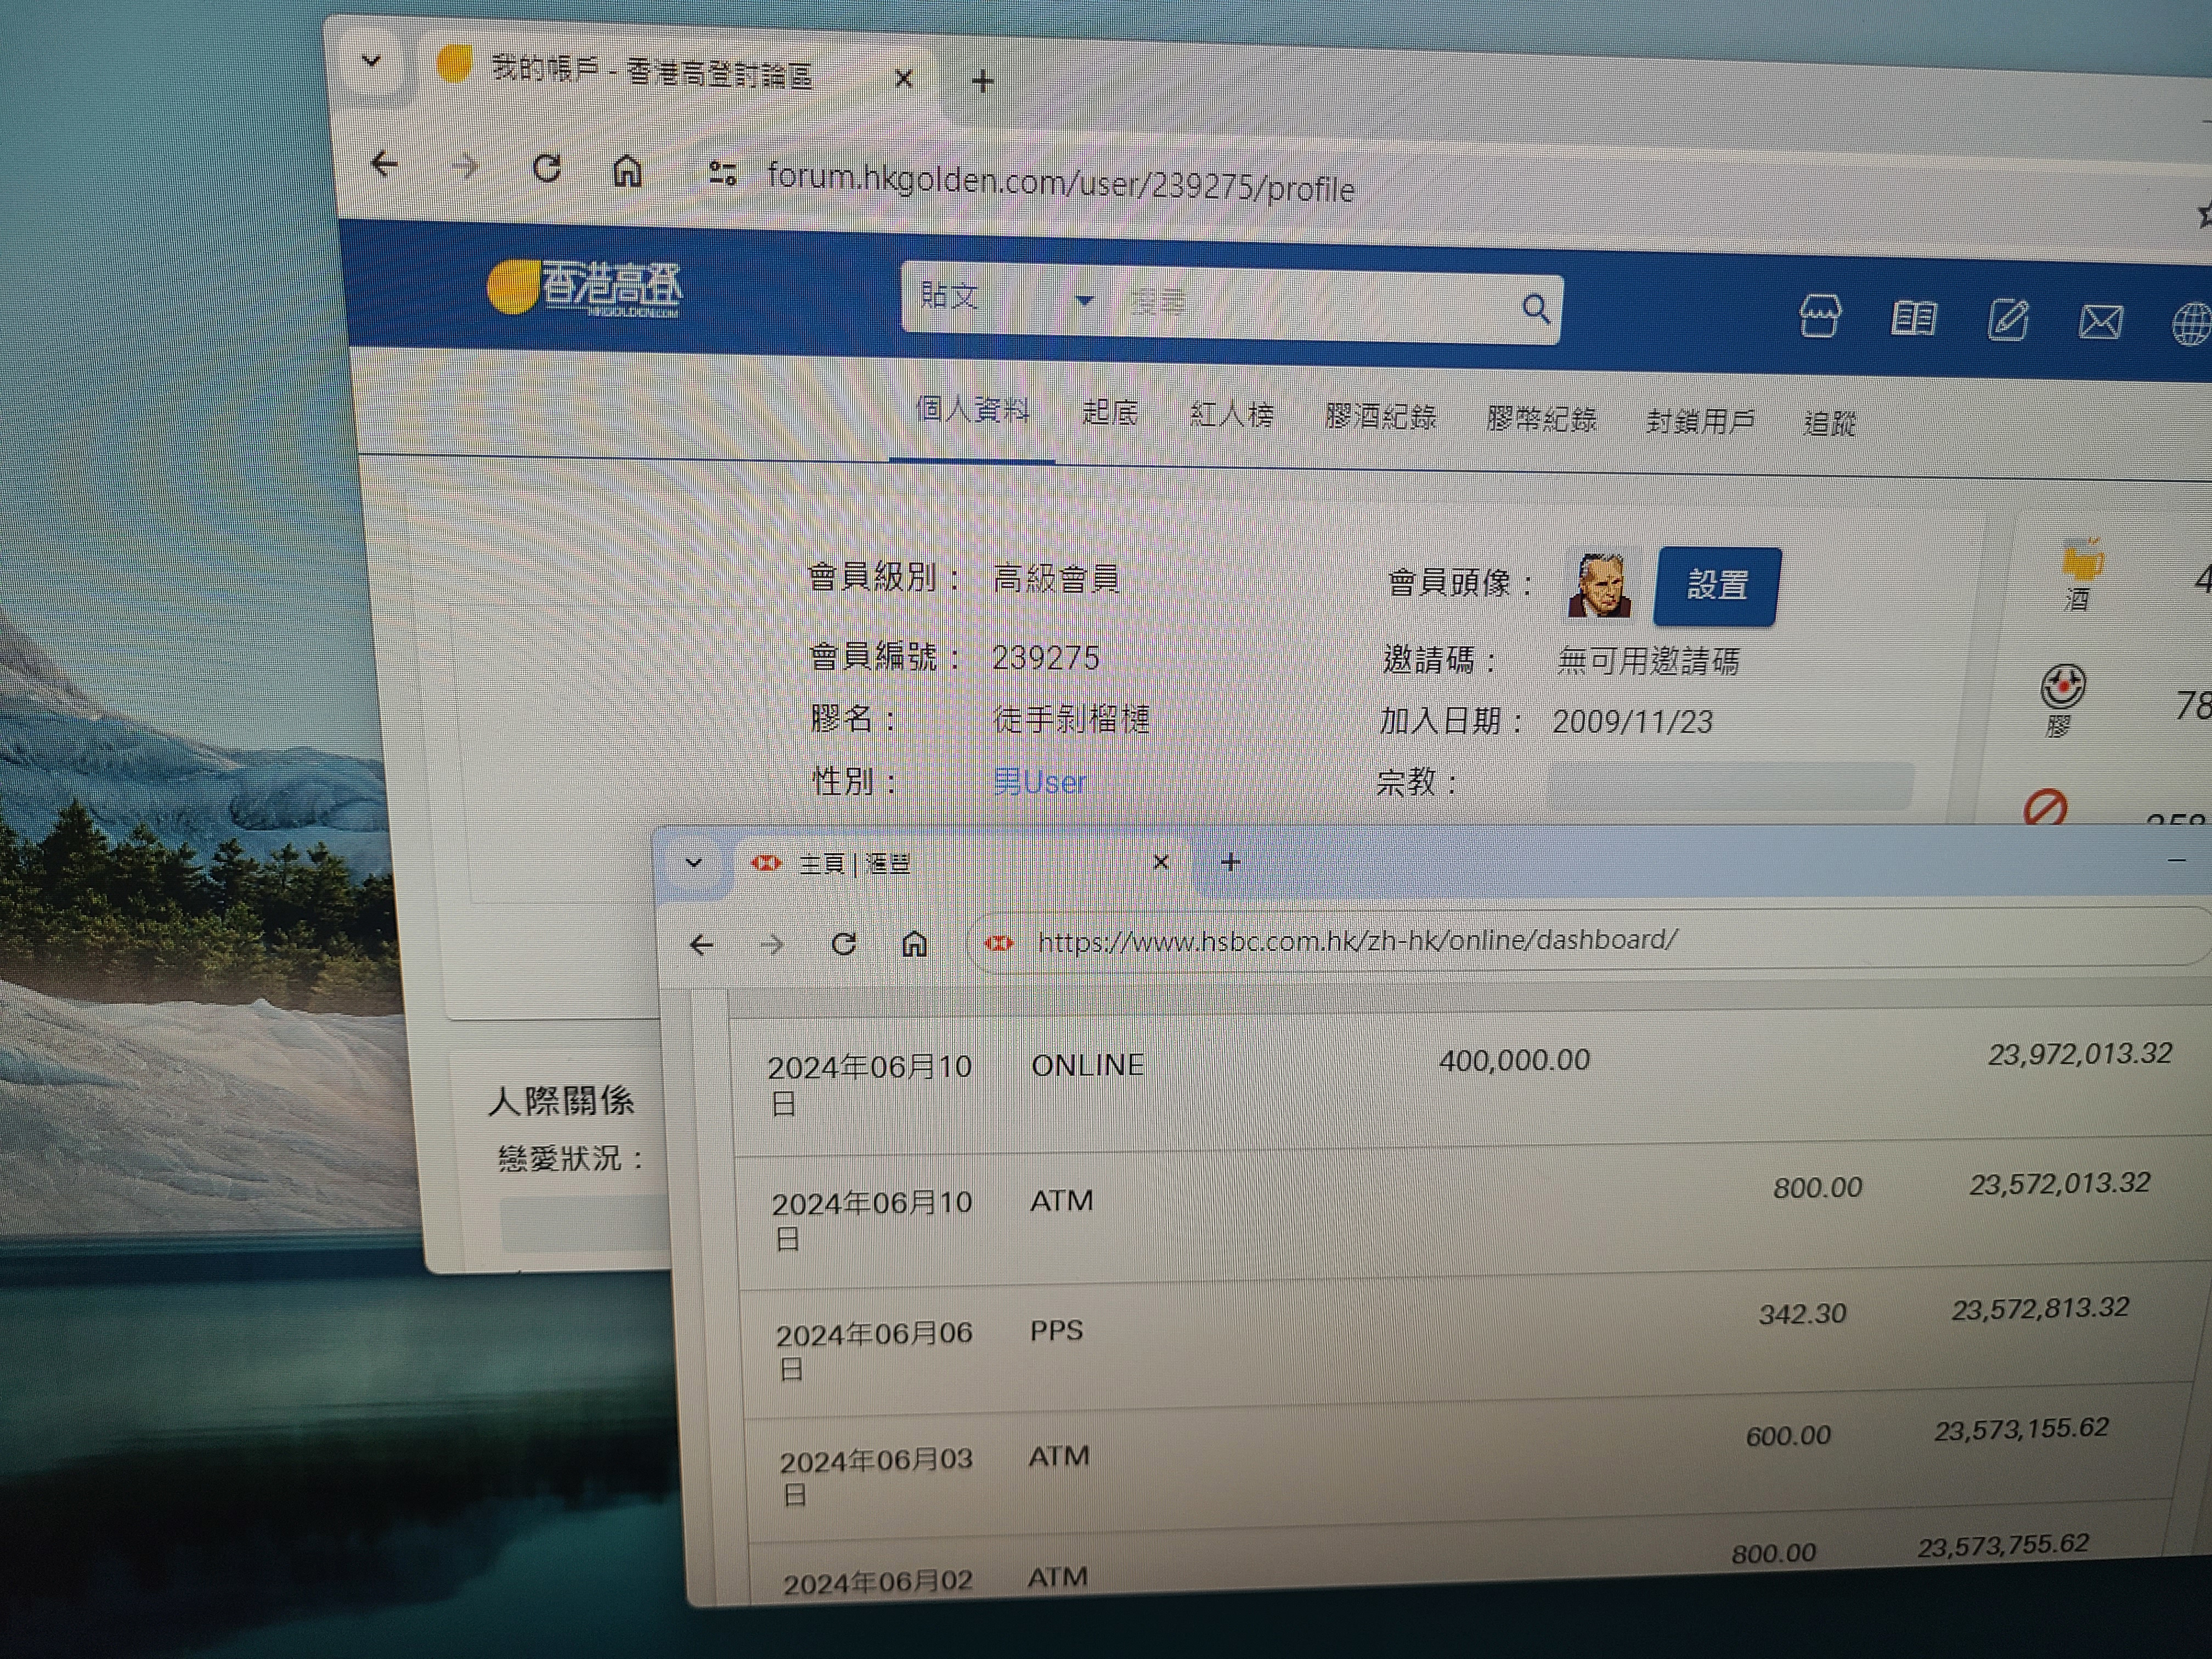Expand tab list chevron in HSBC window
This screenshot has height=1659, width=2212.
(693, 863)
